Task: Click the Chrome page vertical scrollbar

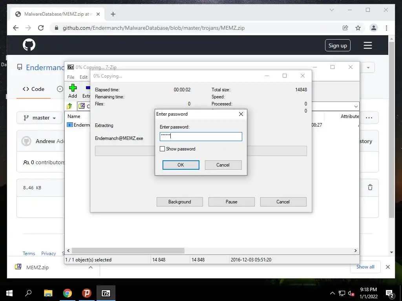Action: [x=391, y=130]
